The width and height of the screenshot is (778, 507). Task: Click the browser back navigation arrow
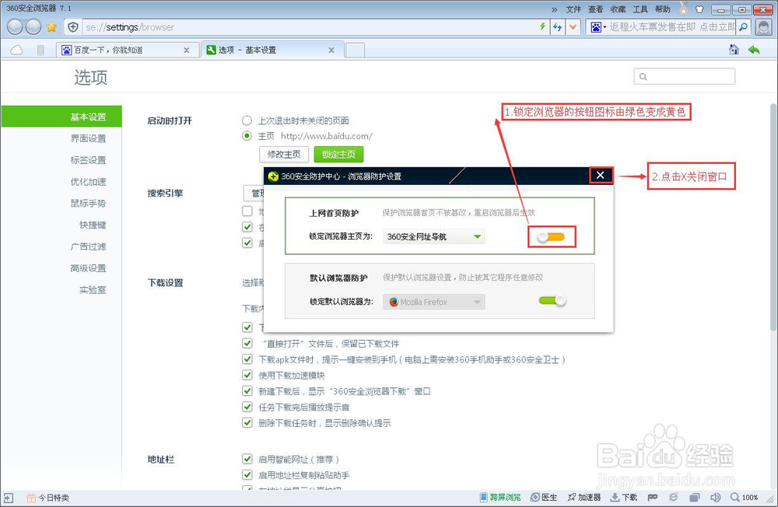[15, 26]
